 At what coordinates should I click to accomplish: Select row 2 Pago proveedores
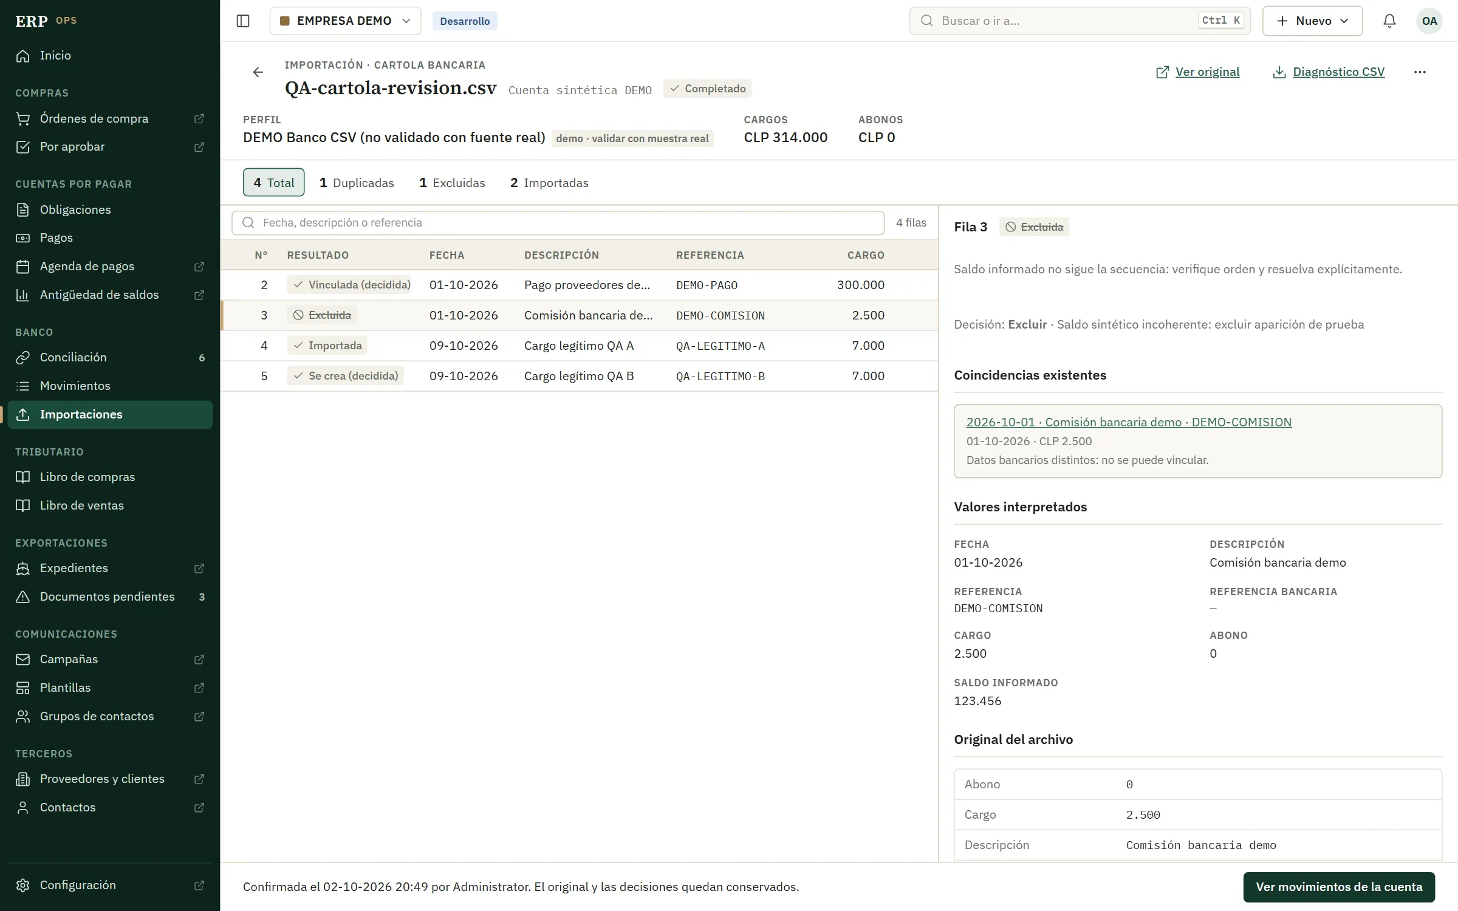pos(579,285)
